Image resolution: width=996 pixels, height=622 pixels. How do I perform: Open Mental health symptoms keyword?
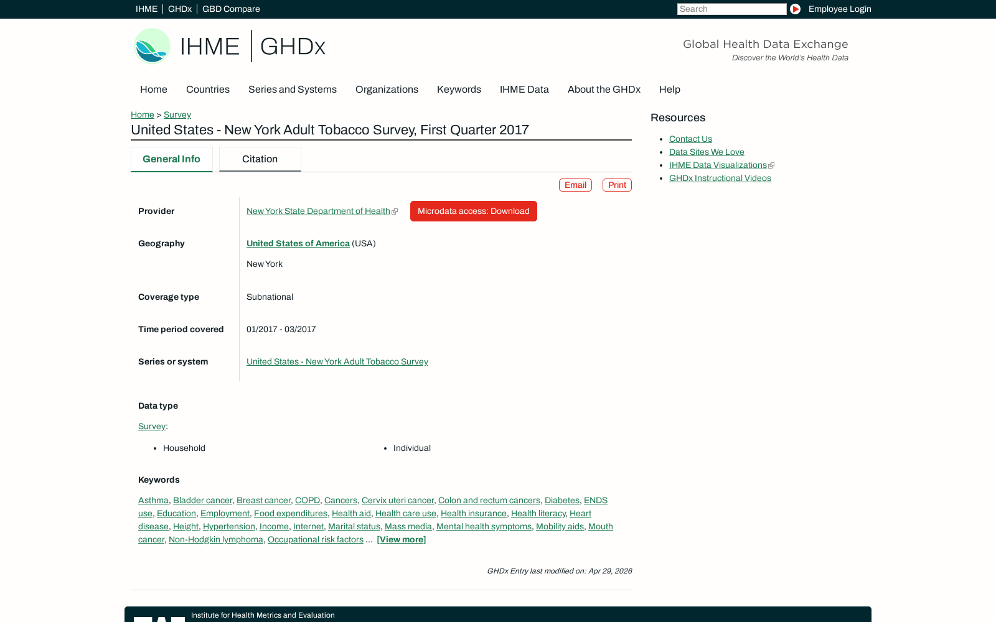pyautogui.click(x=484, y=526)
